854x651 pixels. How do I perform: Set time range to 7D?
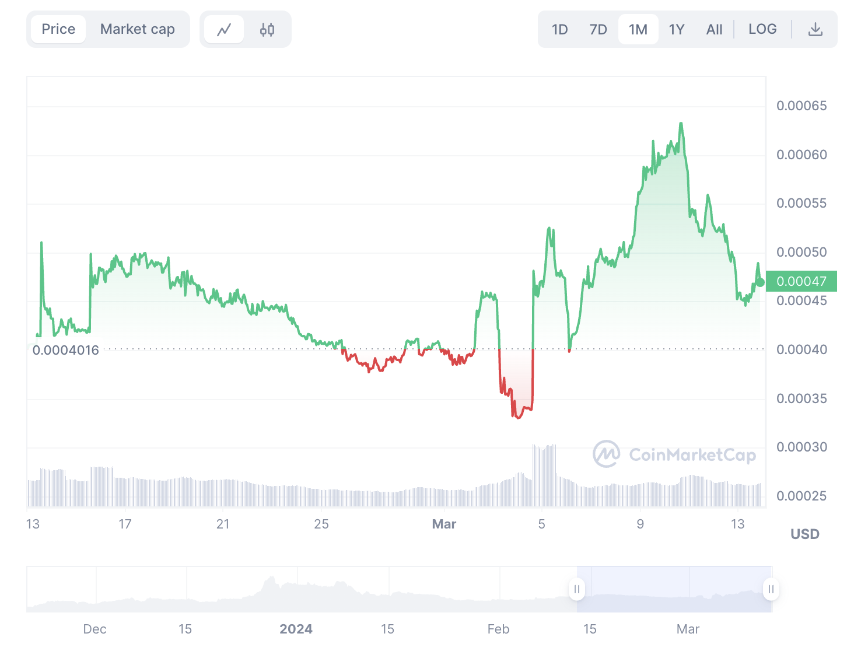[598, 29]
